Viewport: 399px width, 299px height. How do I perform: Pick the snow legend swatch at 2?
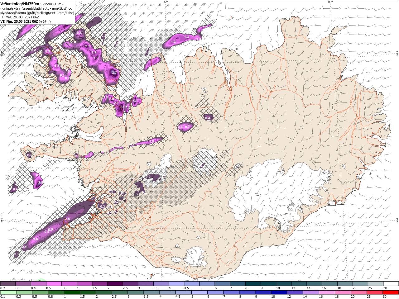click(x=115, y=284)
